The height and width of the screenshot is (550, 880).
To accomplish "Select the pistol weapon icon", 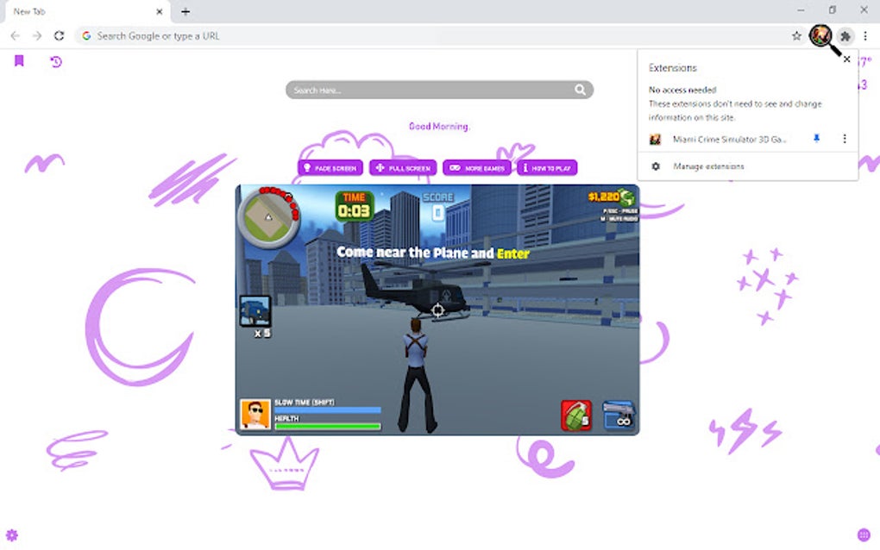I will click(x=619, y=416).
